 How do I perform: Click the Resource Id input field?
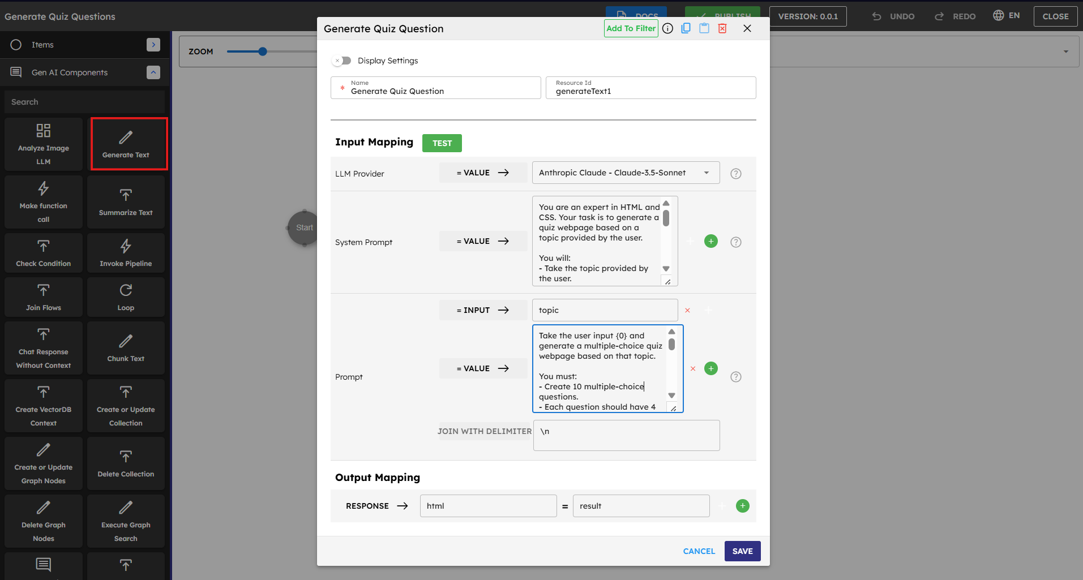tap(650, 91)
